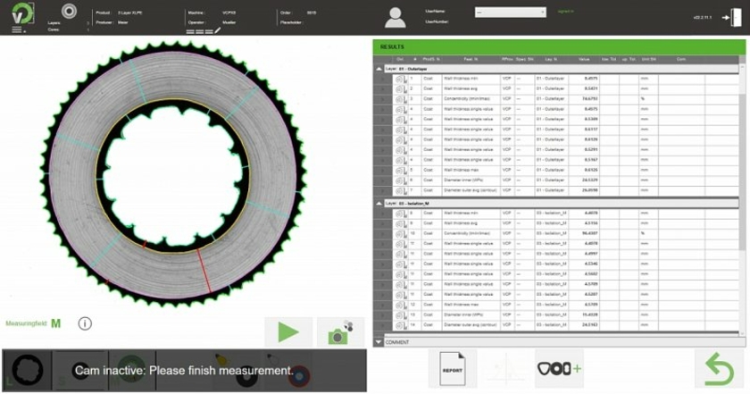
Task: Click measurement icon of row 1
Action: (401, 79)
